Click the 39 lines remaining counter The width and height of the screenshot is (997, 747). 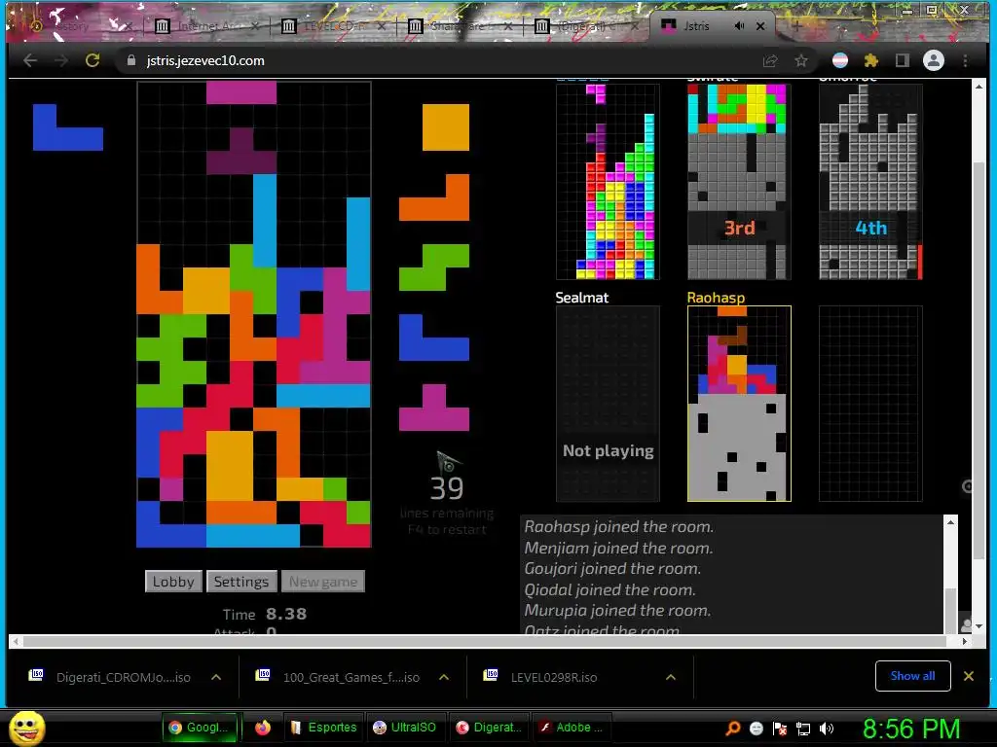click(x=447, y=488)
